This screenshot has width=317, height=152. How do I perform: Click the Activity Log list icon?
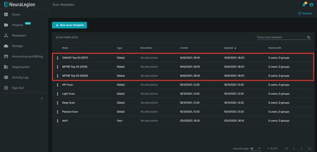(x=6, y=77)
